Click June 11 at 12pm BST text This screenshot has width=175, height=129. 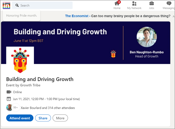[x=28, y=41]
